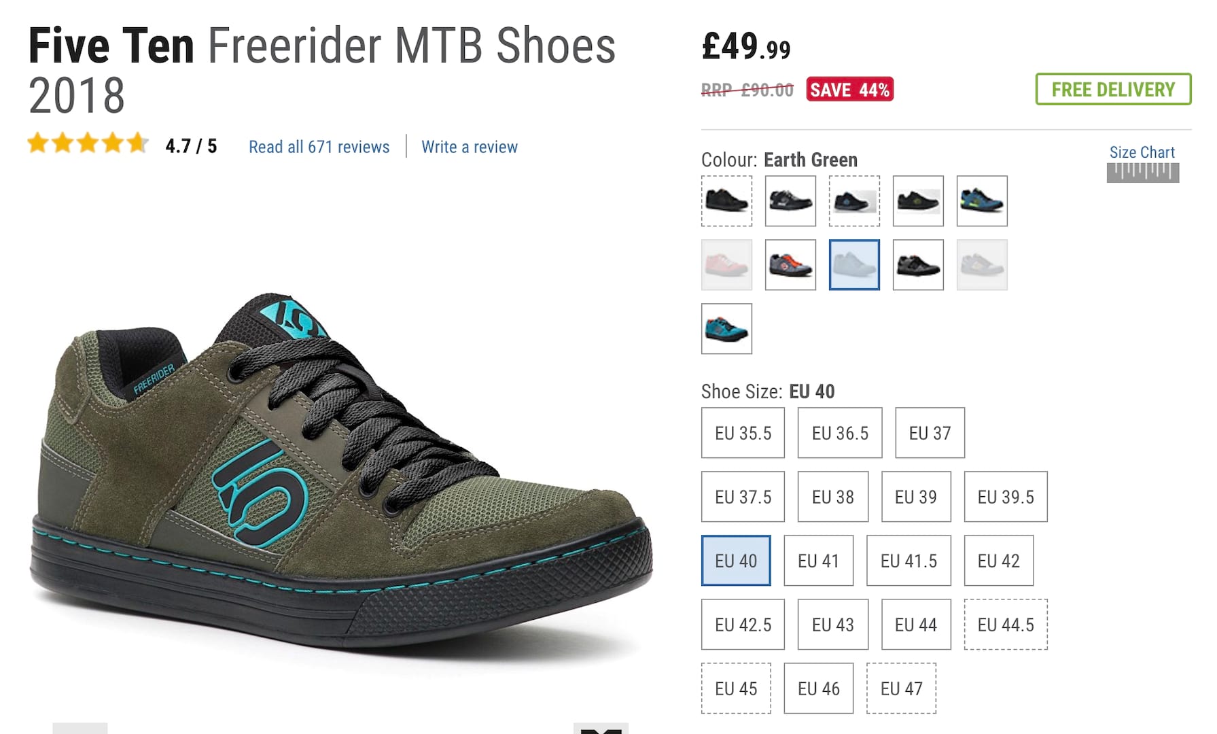Viewport: 1217px width, 734px height.
Task: Choose the dashed EU 44.5 size
Action: [1006, 625]
